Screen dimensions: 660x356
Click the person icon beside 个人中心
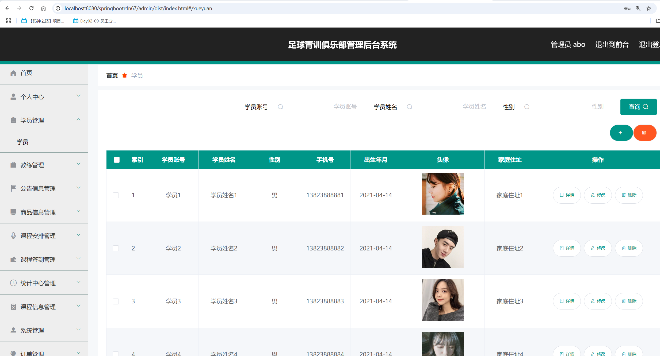click(x=13, y=96)
